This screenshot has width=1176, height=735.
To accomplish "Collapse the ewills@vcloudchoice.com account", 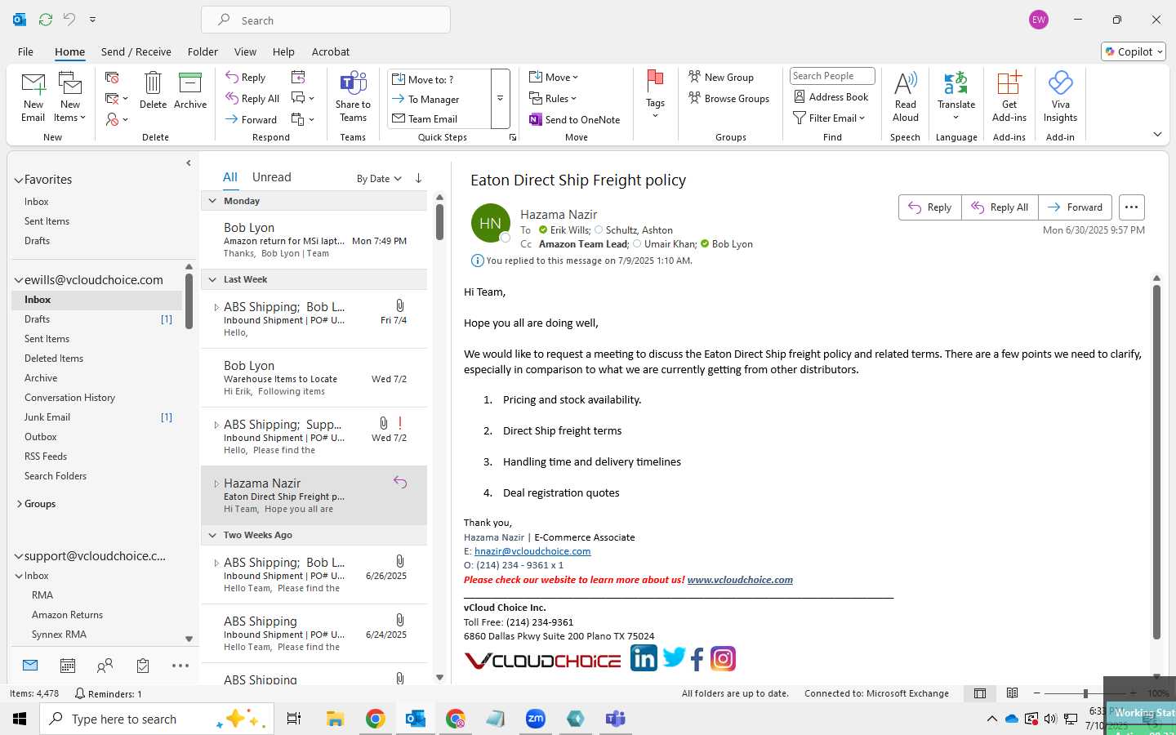I will point(18,280).
